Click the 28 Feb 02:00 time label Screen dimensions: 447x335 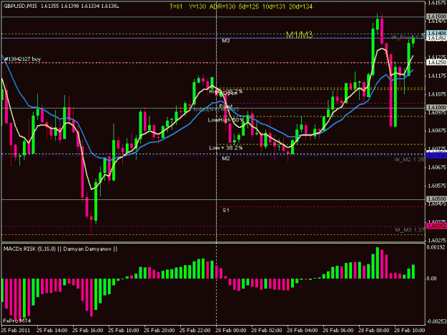[x=267, y=330]
